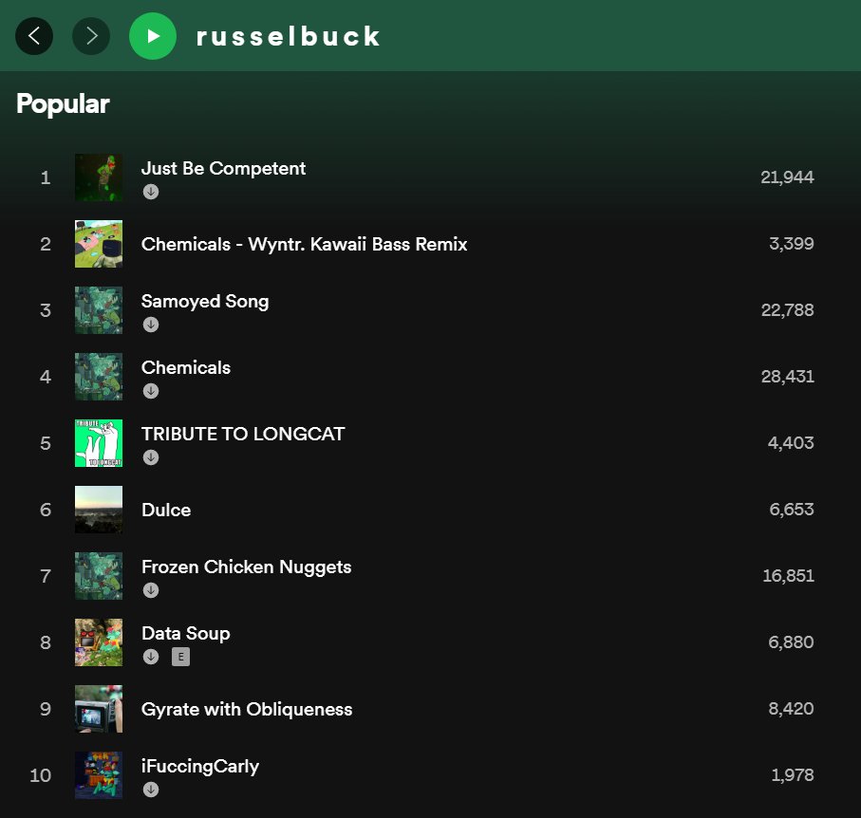Screen dimensions: 861x818
Task: Click track number 2 beside Chemicals Remix
Action: pos(46,244)
